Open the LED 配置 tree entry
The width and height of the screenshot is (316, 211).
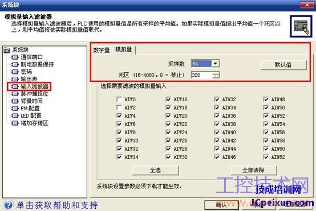click(x=31, y=116)
